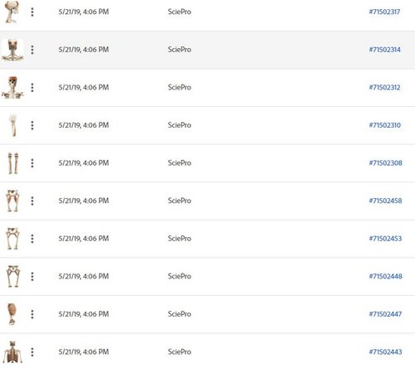Open the three-dot menu for #71502308
This screenshot has height=368, width=415.
tap(32, 163)
